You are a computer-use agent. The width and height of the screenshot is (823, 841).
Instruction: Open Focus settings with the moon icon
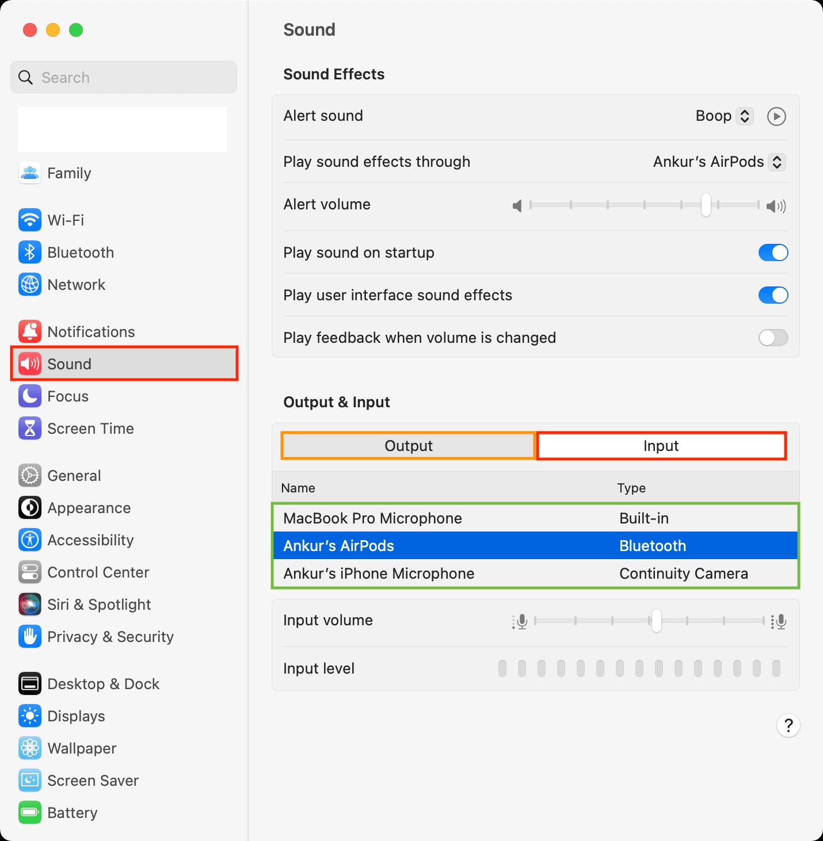coord(29,396)
